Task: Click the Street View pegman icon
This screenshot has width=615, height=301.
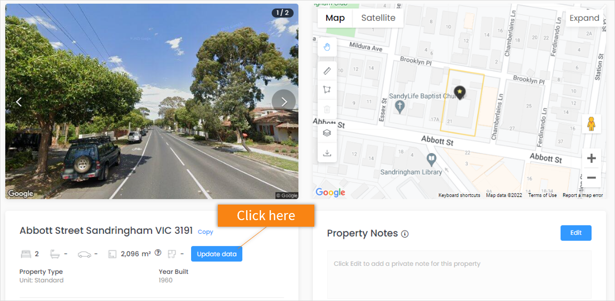Action: click(x=591, y=124)
